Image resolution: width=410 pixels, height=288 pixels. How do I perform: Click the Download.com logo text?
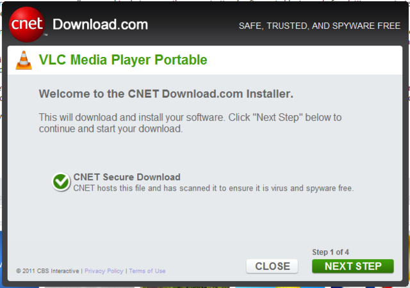100,25
